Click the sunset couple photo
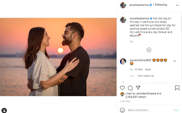 [x=58, y=57]
